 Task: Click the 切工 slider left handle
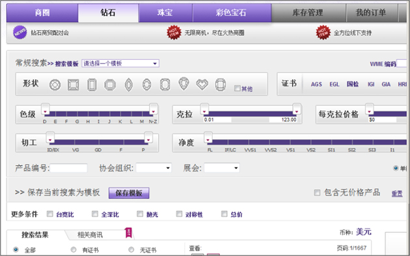(x=50, y=137)
